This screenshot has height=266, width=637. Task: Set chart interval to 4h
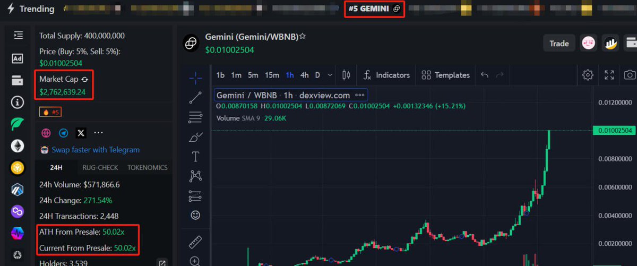[x=304, y=75]
